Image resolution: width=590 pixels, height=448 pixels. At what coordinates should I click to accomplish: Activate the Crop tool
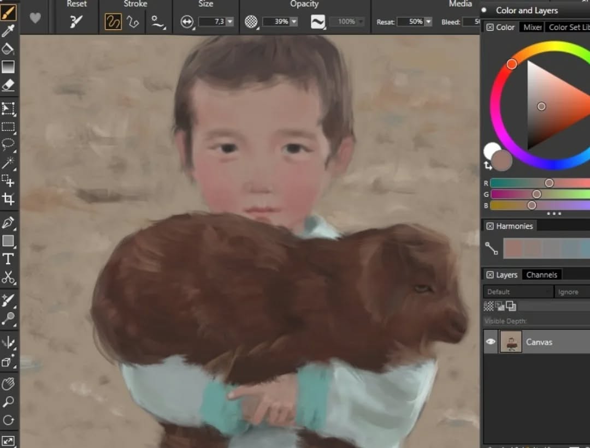8,199
